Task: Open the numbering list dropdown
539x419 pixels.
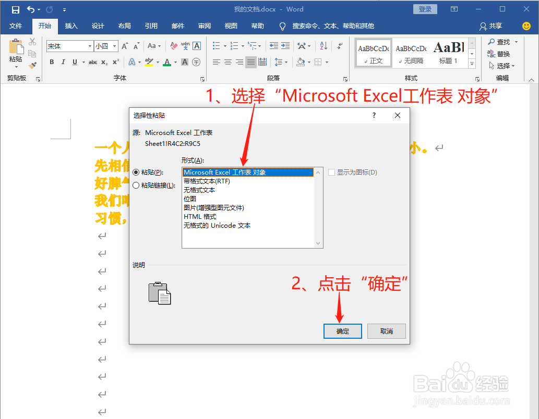Action: [x=243, y=46]
